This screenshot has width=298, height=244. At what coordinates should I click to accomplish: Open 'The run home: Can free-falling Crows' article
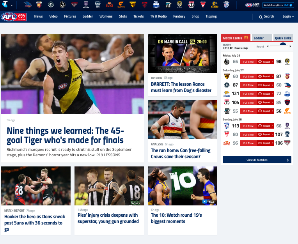pos(181,154)
